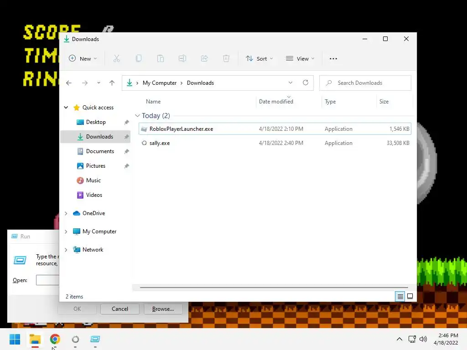Click the Rename icon in toolbar

(182, 59)
